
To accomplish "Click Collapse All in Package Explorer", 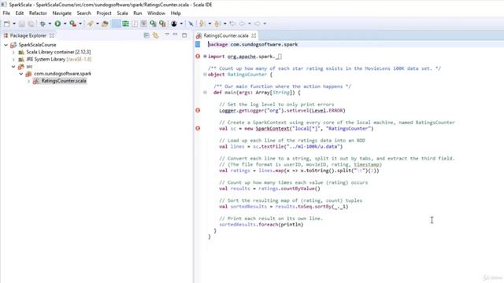I will pos(146,35).
